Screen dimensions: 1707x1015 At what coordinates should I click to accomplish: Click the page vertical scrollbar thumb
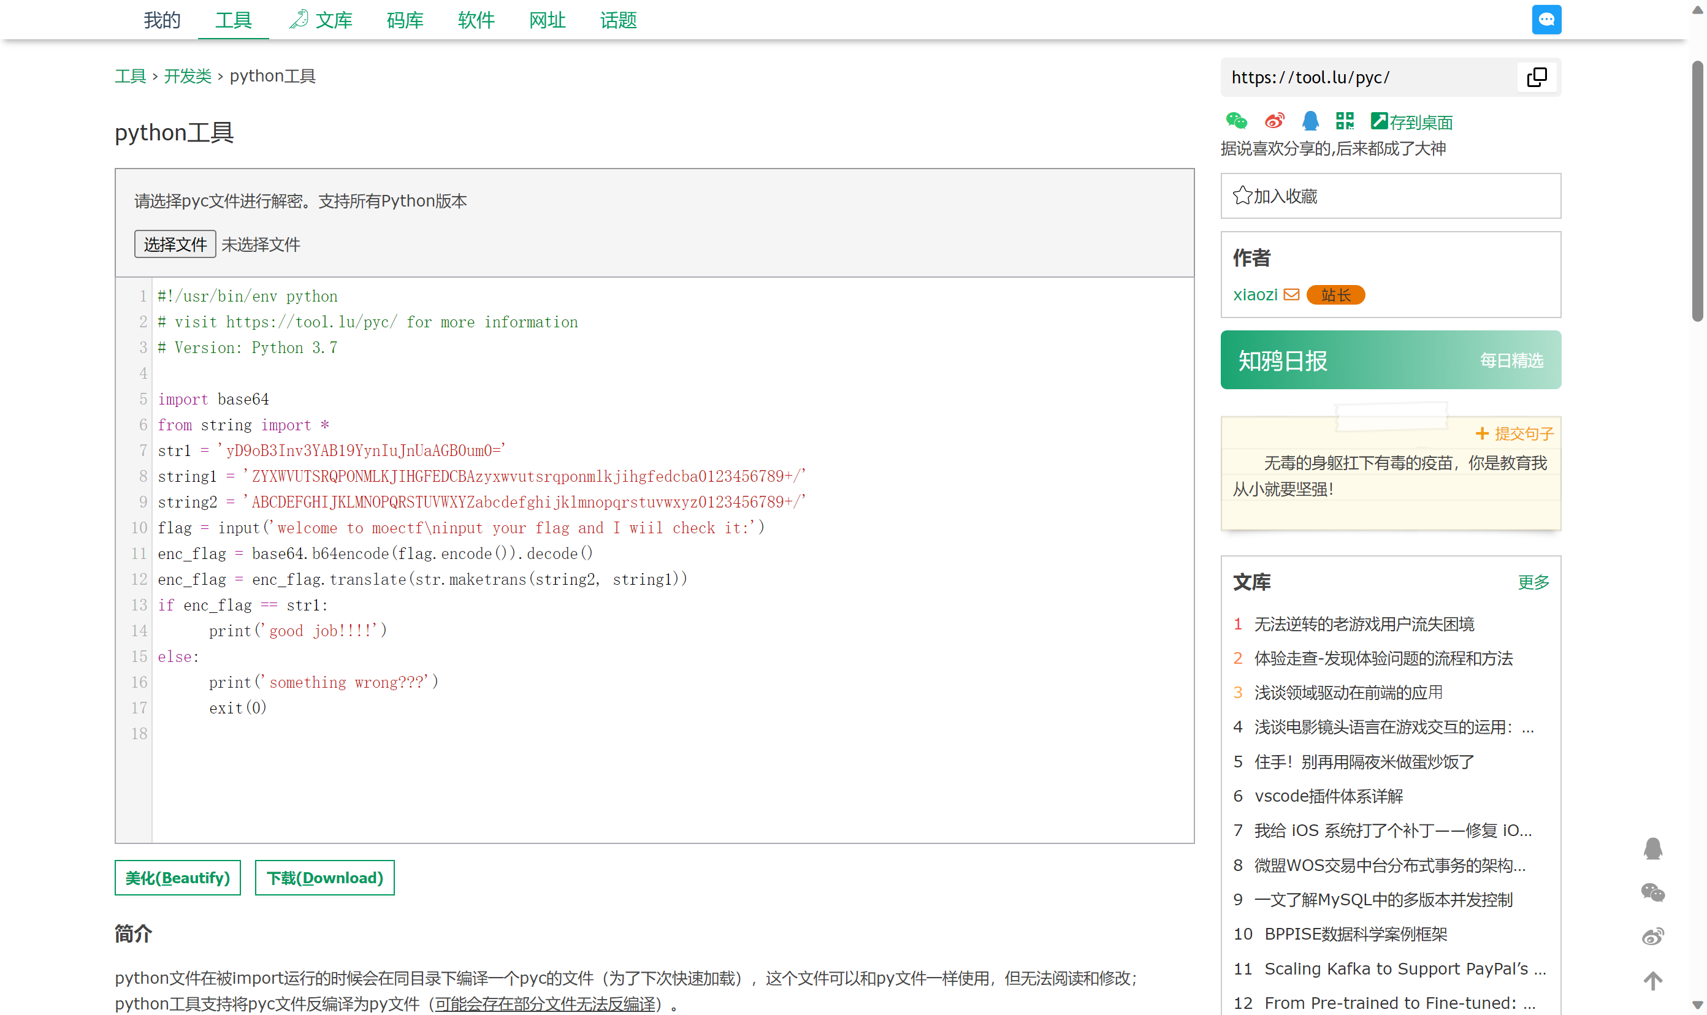coord(1697,191)
